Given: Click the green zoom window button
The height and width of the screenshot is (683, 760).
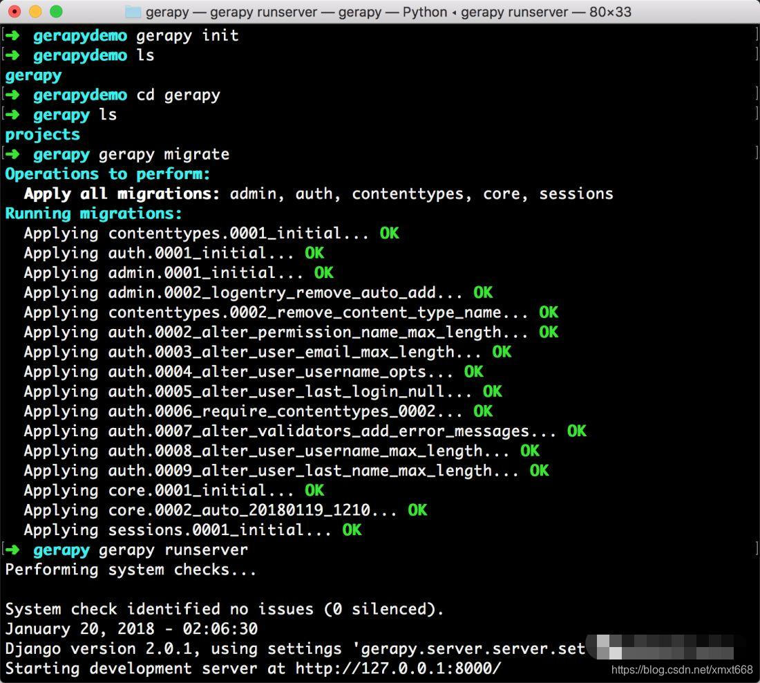Looking at the screenshot, I should tap(56, 12).
